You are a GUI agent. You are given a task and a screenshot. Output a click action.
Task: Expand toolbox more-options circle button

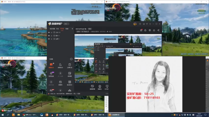click(71, 59)
